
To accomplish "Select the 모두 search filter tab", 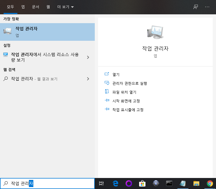I will pyautogui.click(x=10, y=7).
